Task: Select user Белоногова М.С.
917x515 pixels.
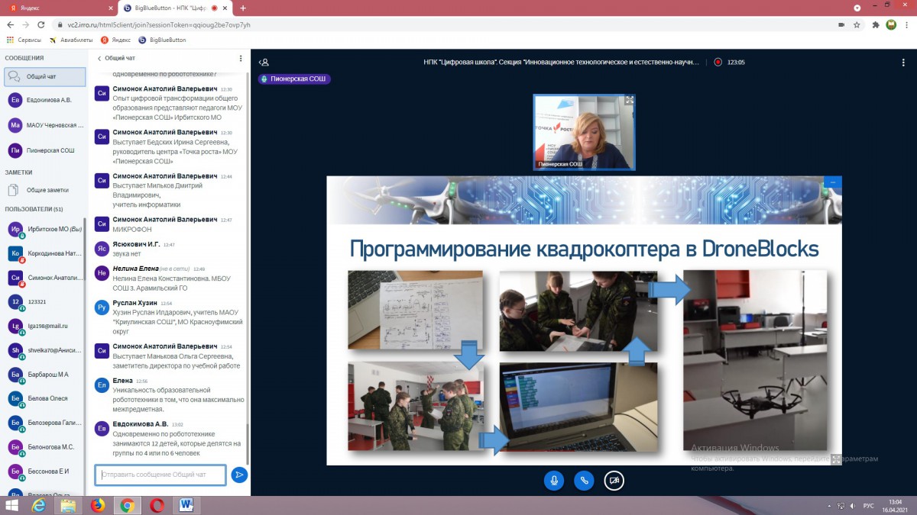Action: (44, 447)
